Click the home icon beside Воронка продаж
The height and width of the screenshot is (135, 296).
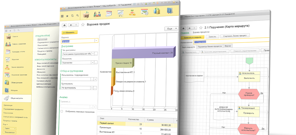[x=65, y=25]
